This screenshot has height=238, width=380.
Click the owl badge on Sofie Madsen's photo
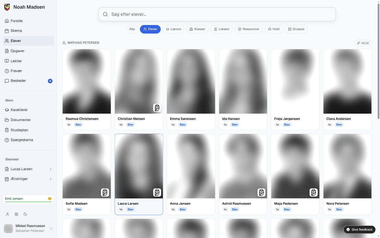tap(105, 192)
